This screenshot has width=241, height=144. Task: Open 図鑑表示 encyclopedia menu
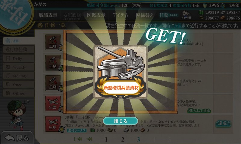coord(96,15)
